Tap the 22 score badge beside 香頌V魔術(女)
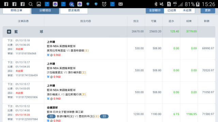Screen dimensions: 218x122 click(x=51, y=116)
